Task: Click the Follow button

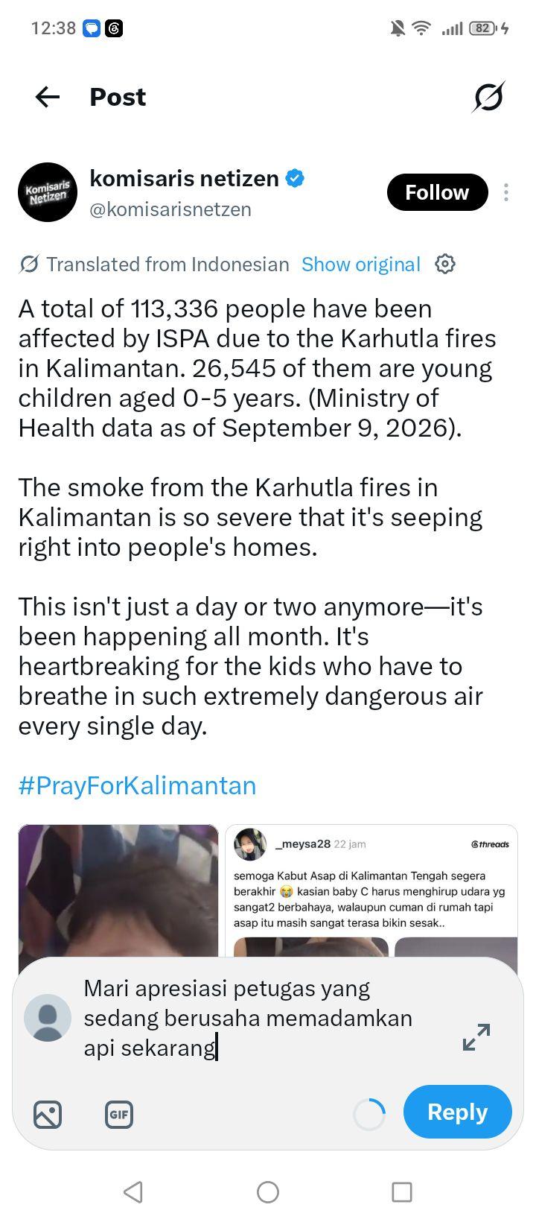Action: tap(437, 192)
